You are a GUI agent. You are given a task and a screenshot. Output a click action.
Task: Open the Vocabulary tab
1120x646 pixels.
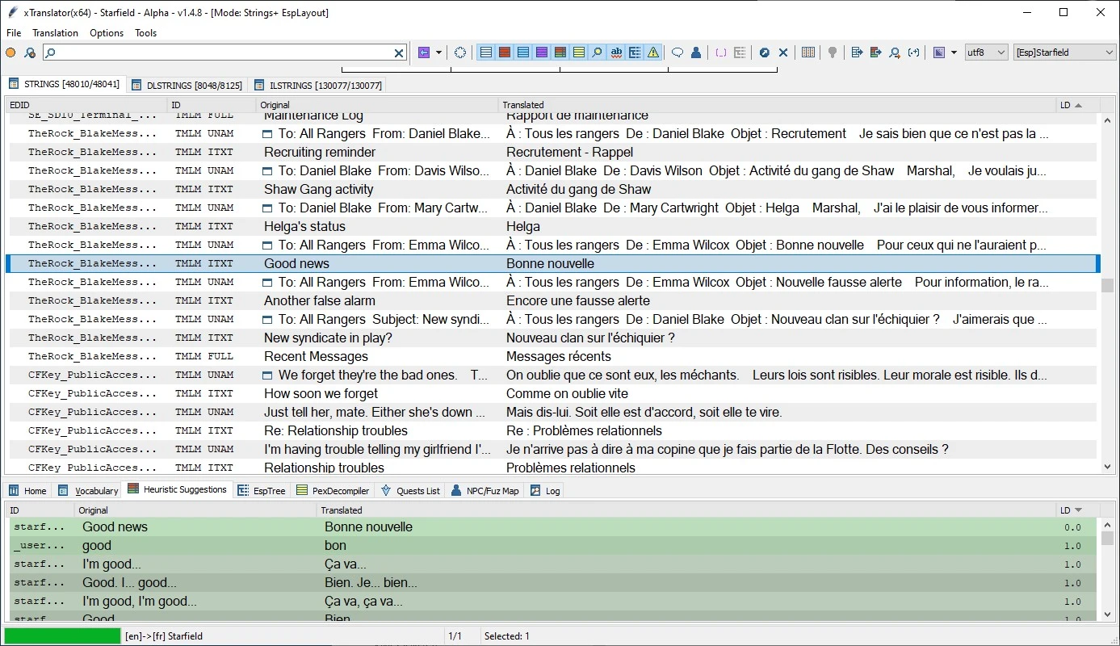(x=88, y=490)
